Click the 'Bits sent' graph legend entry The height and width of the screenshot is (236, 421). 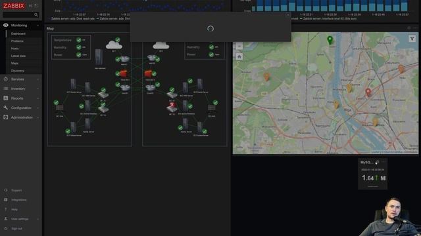[328, 19]
